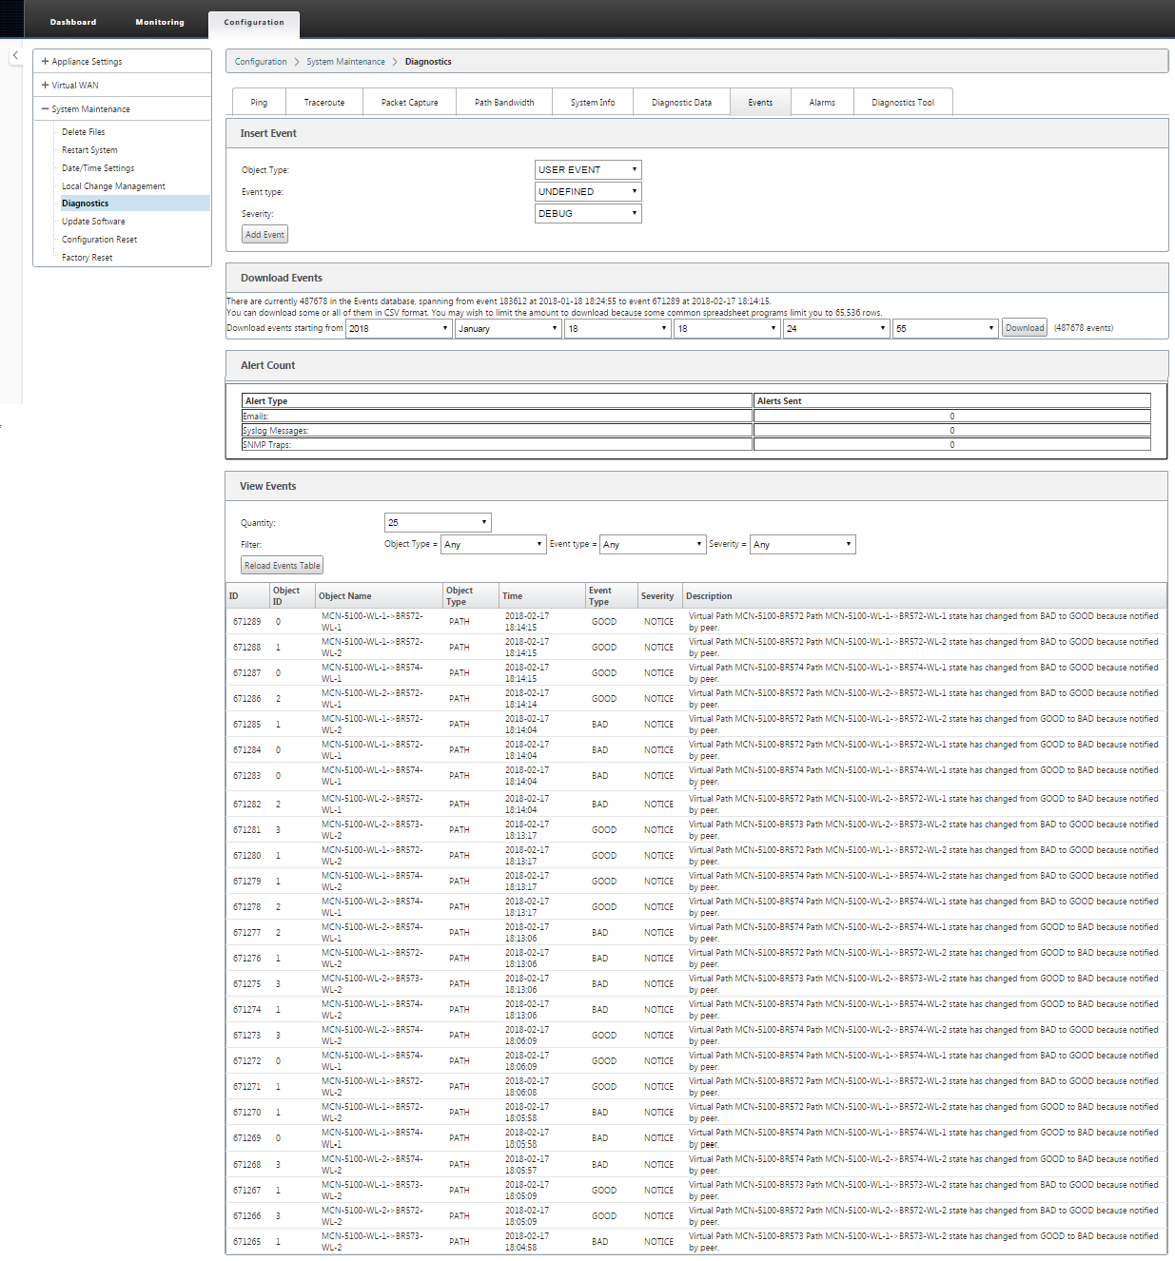Go to the Traceroute tab

[324, 103]
